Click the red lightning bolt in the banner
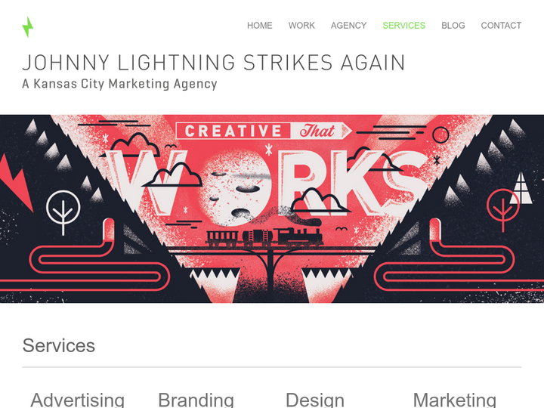544x408 pixels. click(x=16, y=182)
